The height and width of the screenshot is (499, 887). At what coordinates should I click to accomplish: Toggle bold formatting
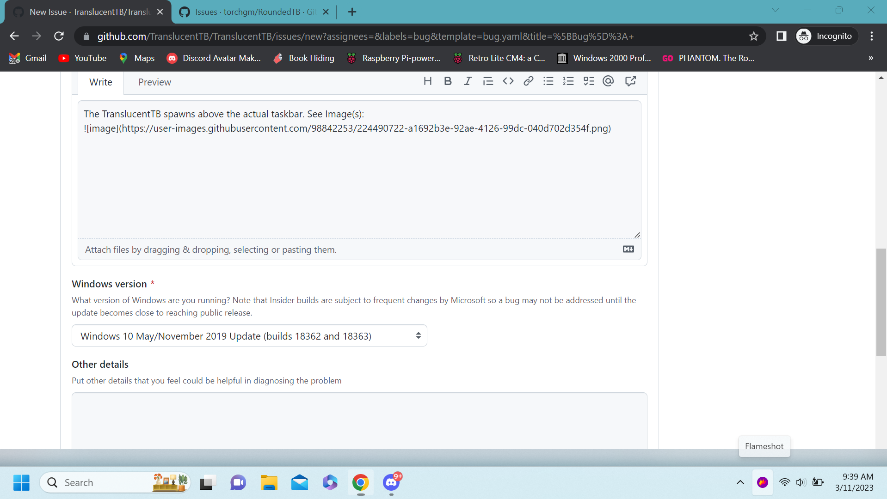(x=447, y=81)
